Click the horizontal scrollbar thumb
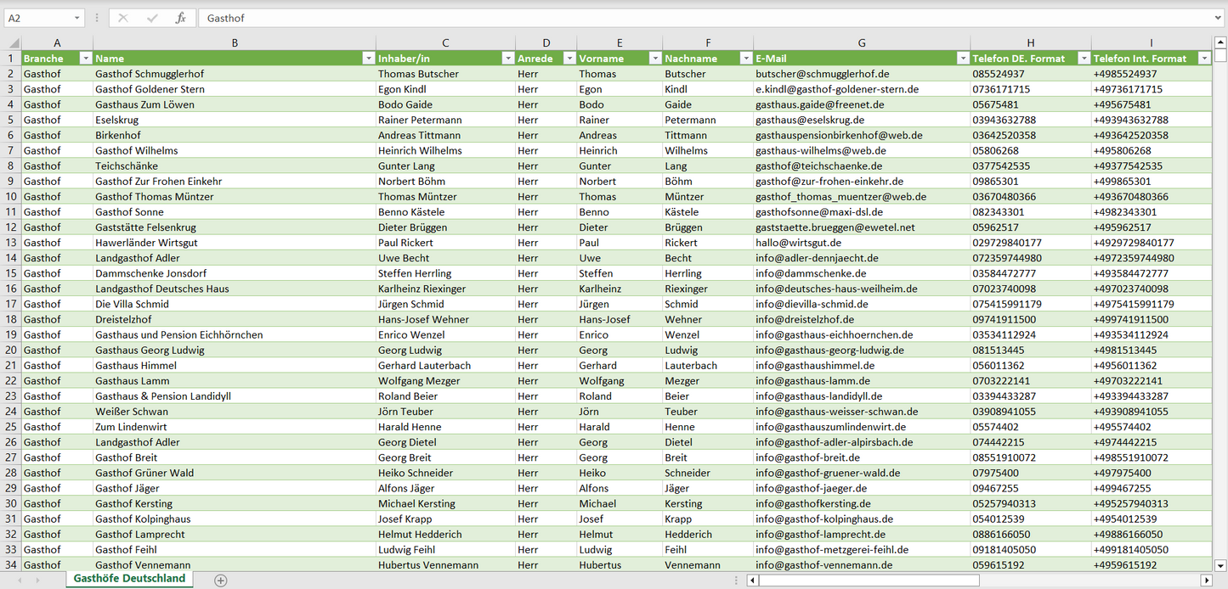1228x589 pixels. click(869, 581)
